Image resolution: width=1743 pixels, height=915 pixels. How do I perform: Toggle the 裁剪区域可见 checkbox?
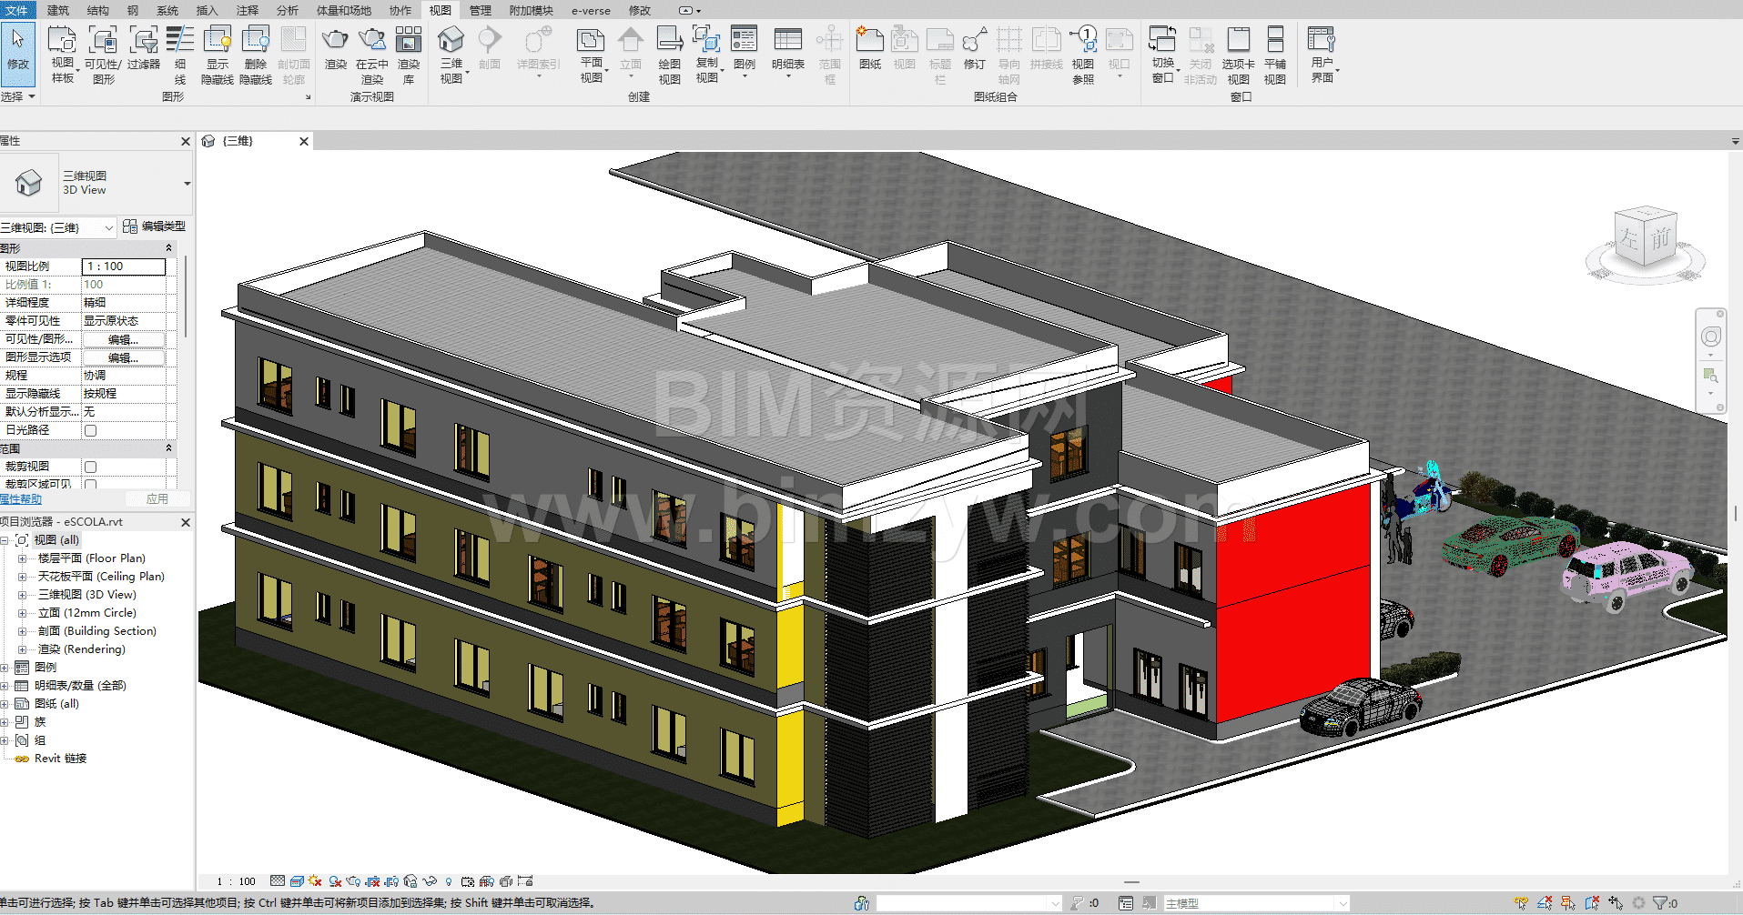[90, 484]
